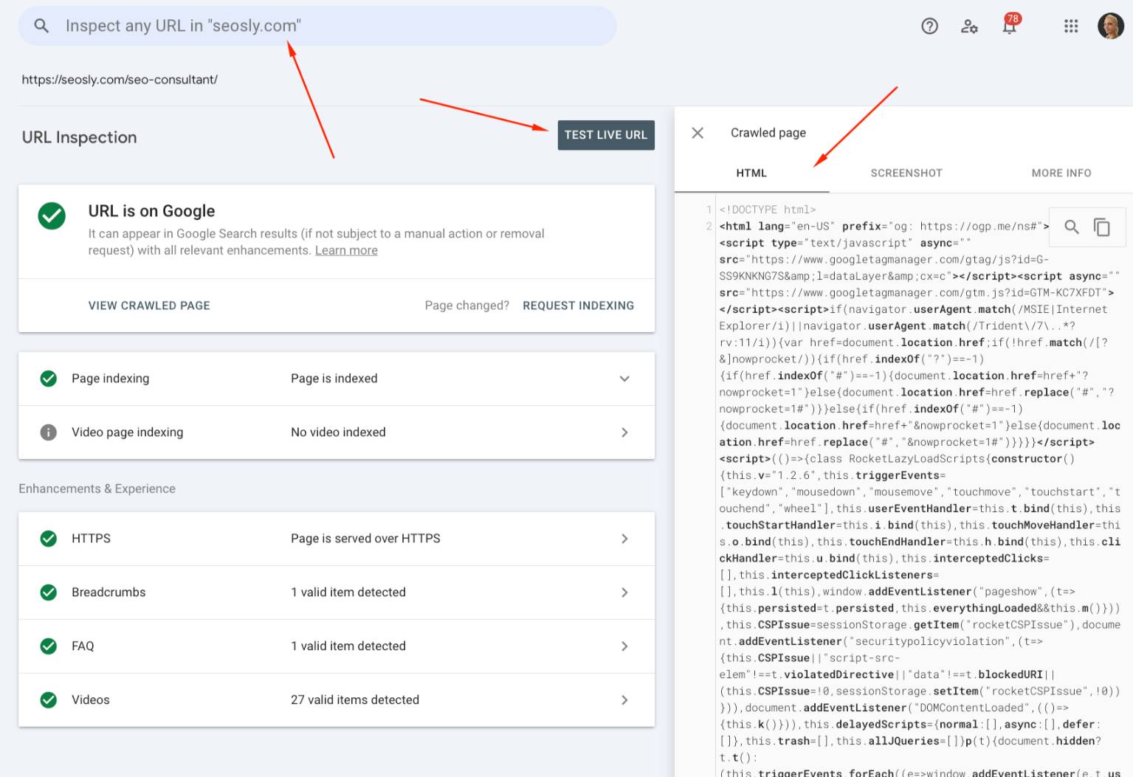
Task: Click Enhancements & Experience section label
Action: point(97,488)
